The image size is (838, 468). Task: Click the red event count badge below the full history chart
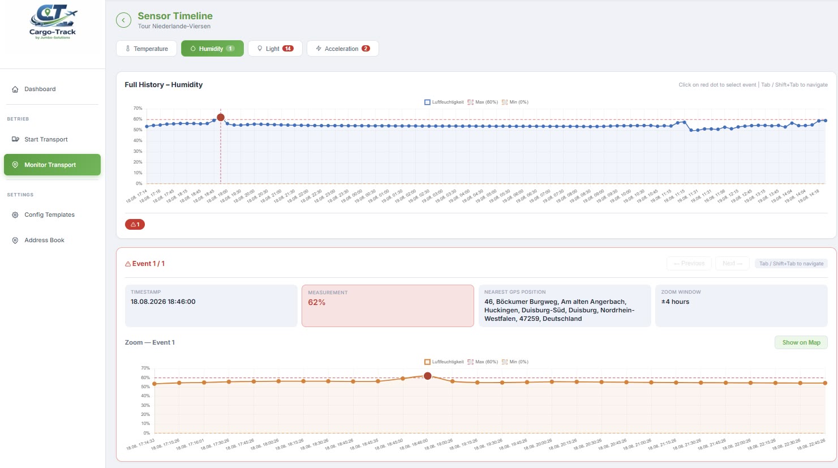(135, 225)
